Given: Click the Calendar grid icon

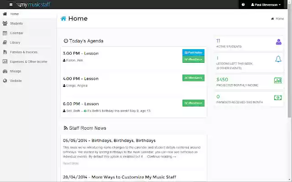Looking at the screenshot, I should [x=5, y=33].
